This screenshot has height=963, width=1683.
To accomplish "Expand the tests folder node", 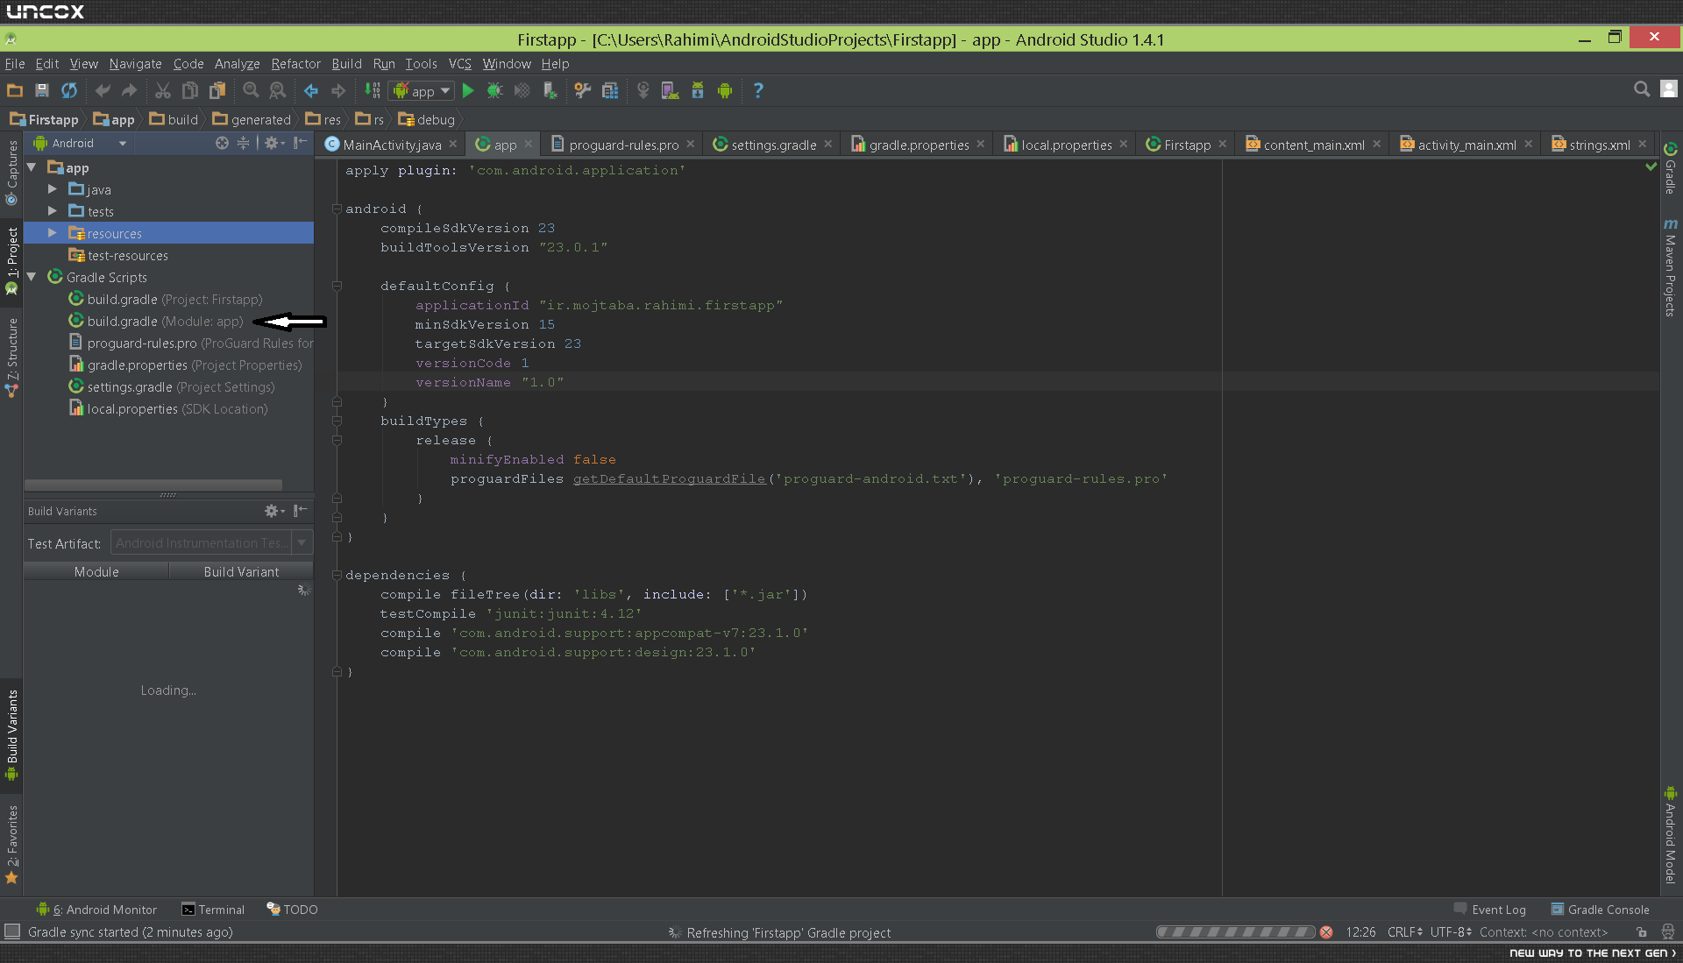I will (52, 211).
